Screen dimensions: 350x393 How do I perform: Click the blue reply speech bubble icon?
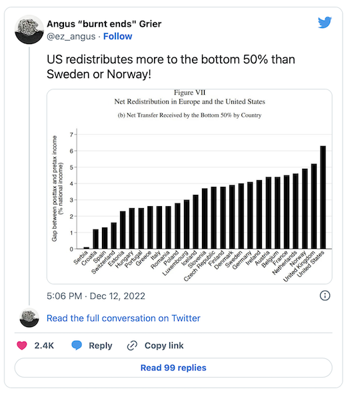[x=77, y=346]
